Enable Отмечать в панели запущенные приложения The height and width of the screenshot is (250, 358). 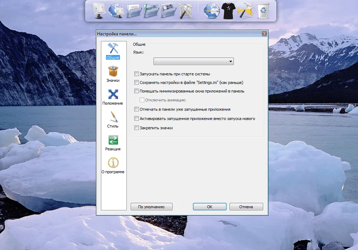tap(136, 109)
